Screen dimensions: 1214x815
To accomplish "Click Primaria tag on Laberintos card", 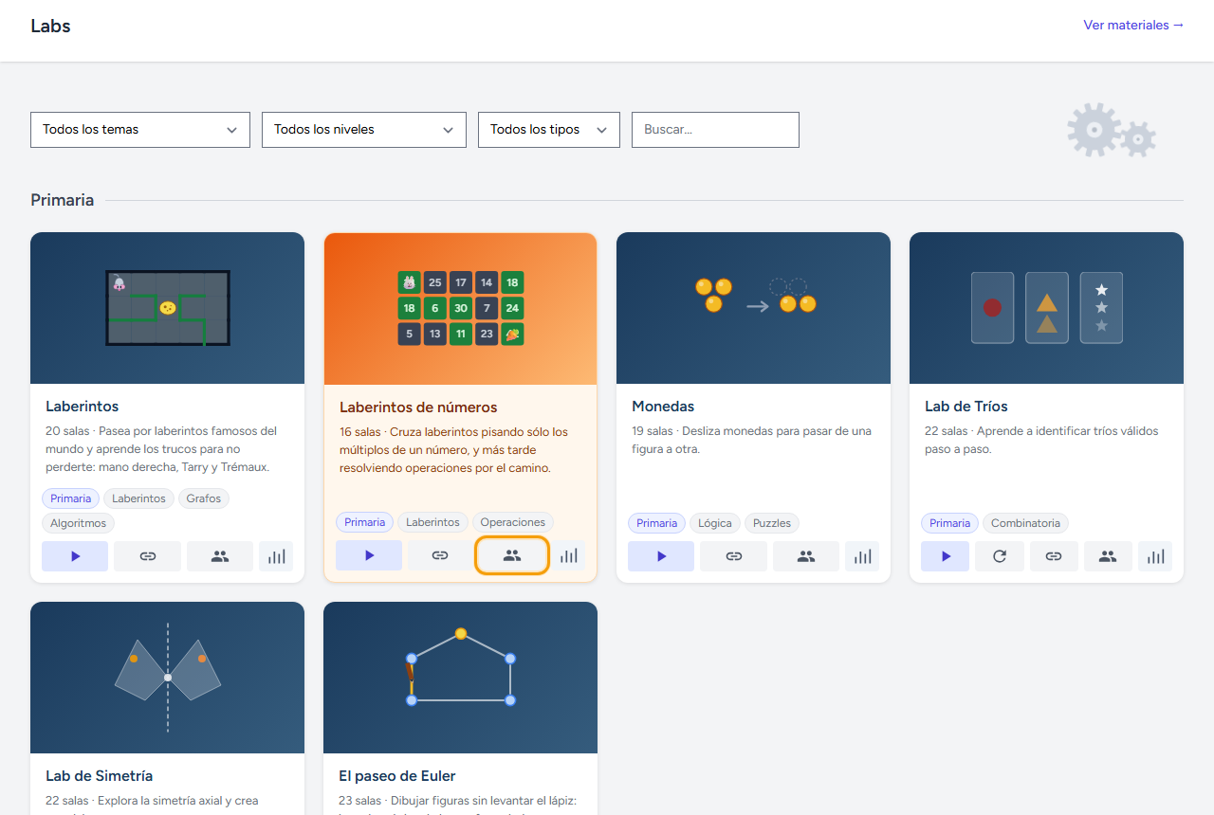I will click(71, 498).
